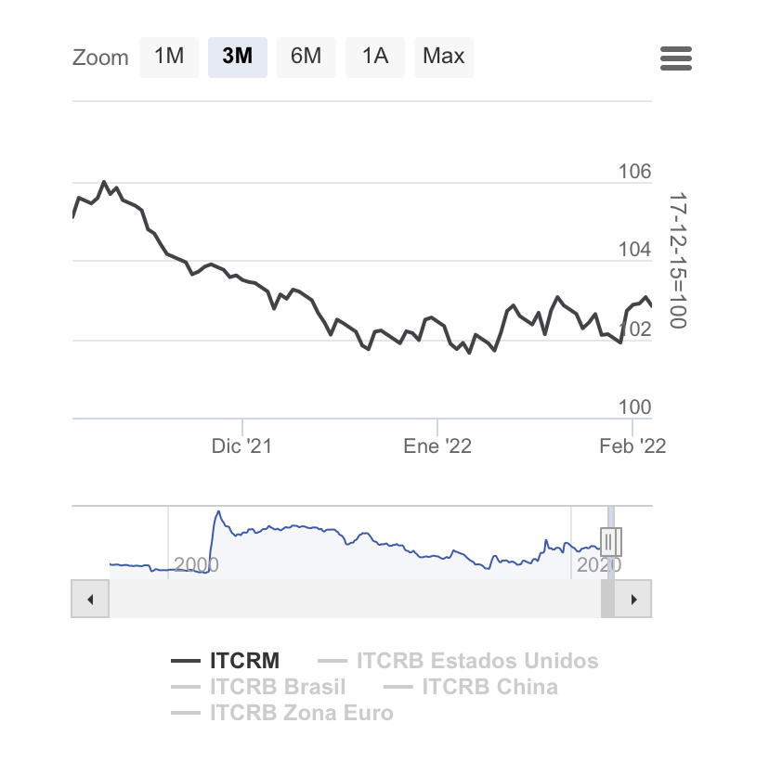Image resolution: width=769 pixels, height=762 pixels.
Task: Enable the ITCRB Brasil series
Action: point(278,687)
